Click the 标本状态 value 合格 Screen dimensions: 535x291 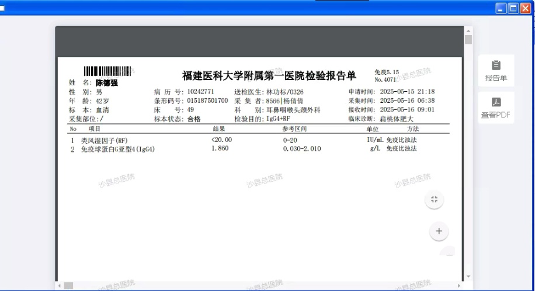[x=194, y=119]
